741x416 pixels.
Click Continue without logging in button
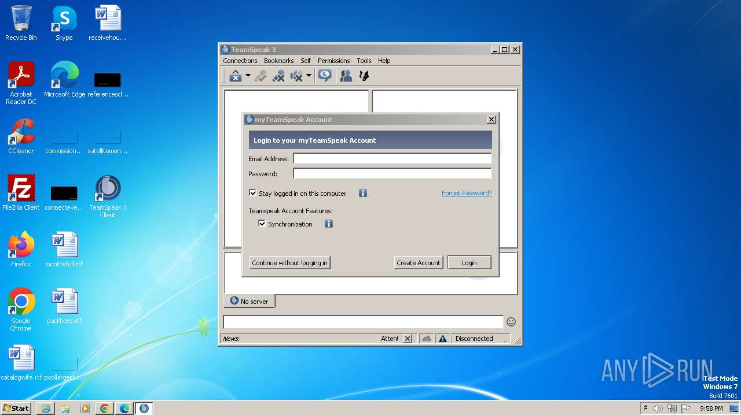click(x=289, y=263)
